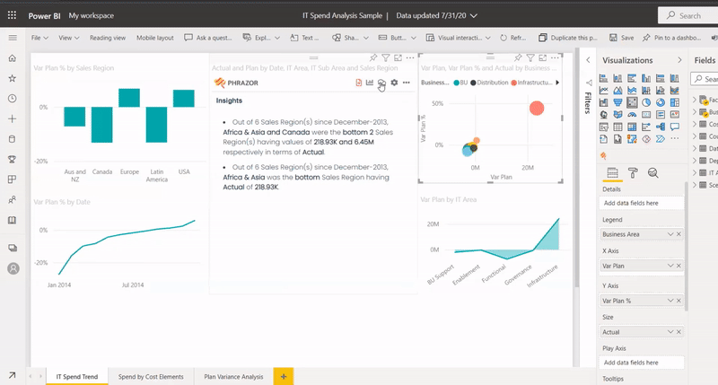The width and height of the screenshot is (718, 385).
Task: Open more options on scatter visual
Action: pyautogui.click(x=555, y=57)
